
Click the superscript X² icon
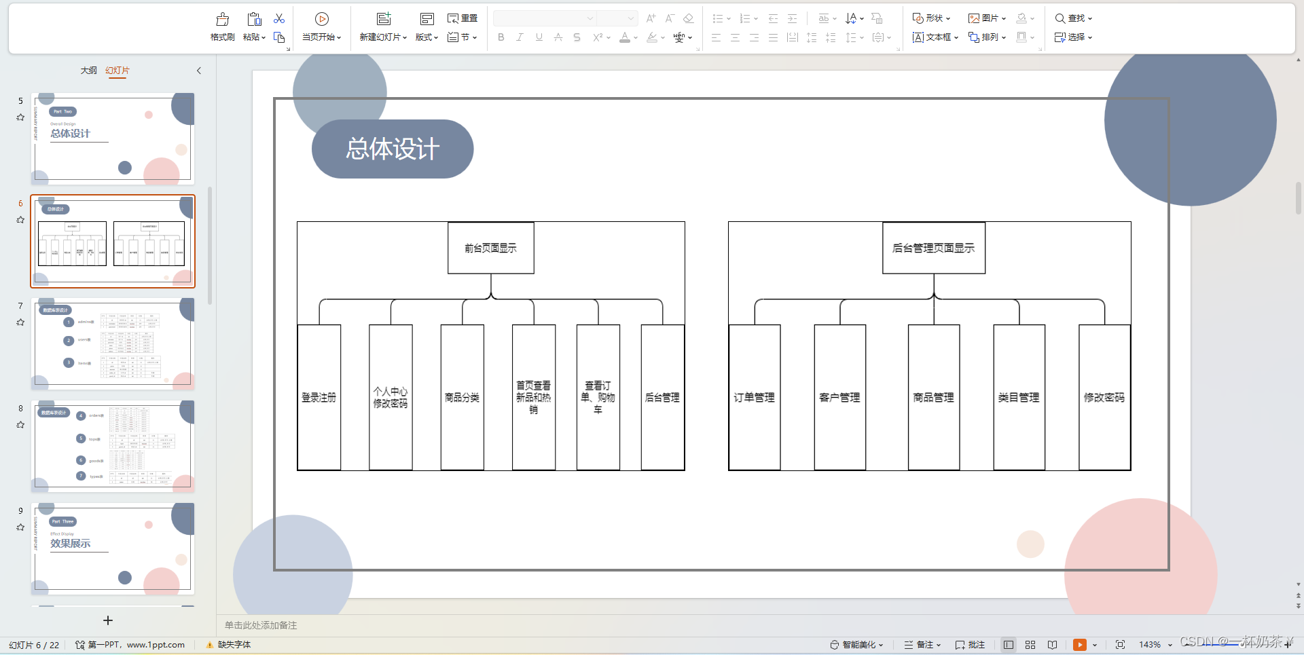pyautogui.click(x=597, y=37)
